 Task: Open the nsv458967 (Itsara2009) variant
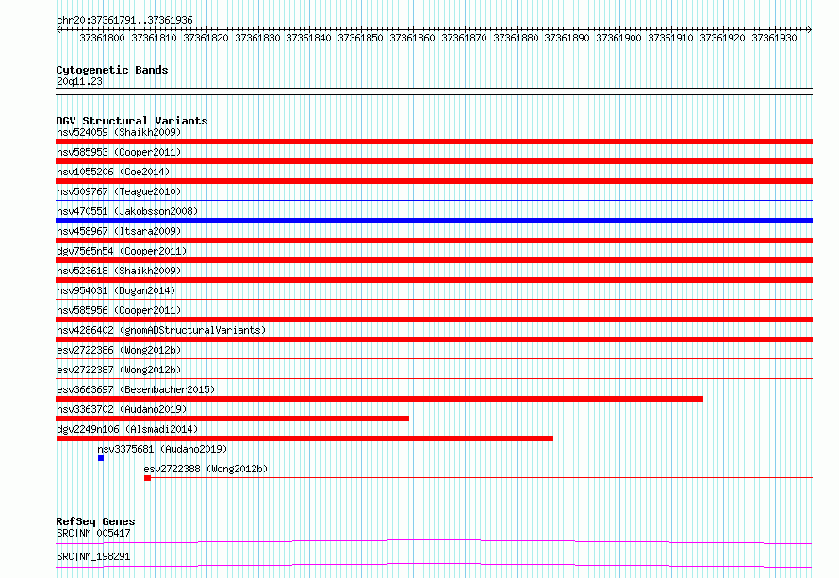pos(119,231)
